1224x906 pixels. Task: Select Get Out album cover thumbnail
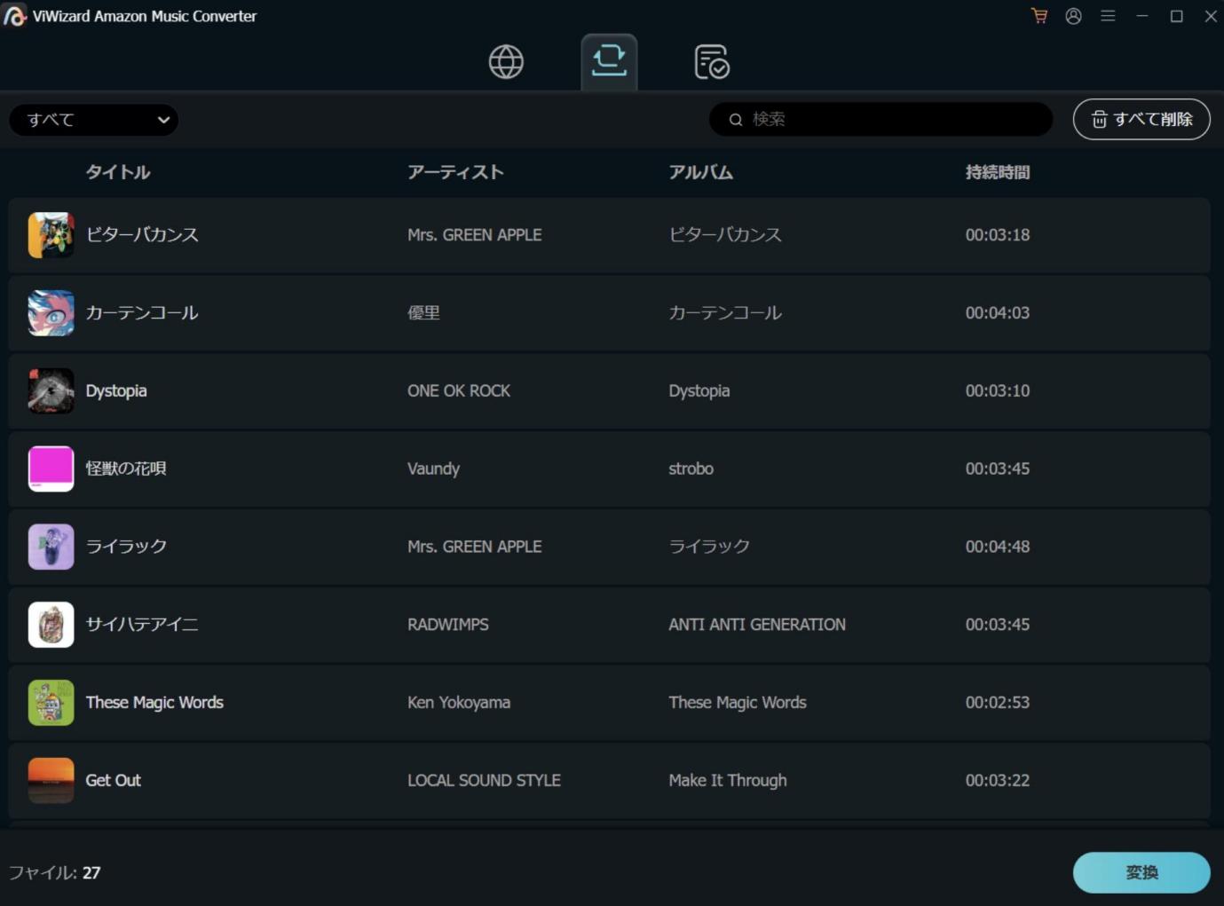click(51, 780)
